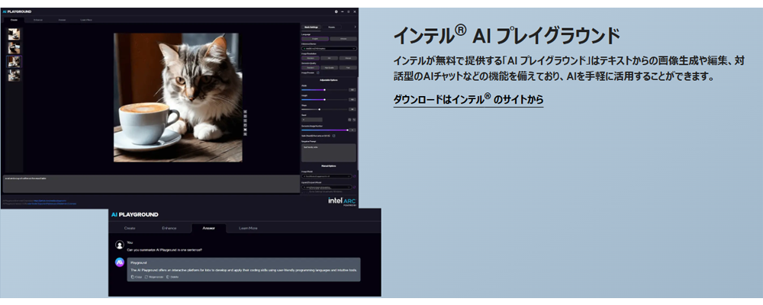Select fourth generated thumbnail in sidebar

tap(14, 75)
